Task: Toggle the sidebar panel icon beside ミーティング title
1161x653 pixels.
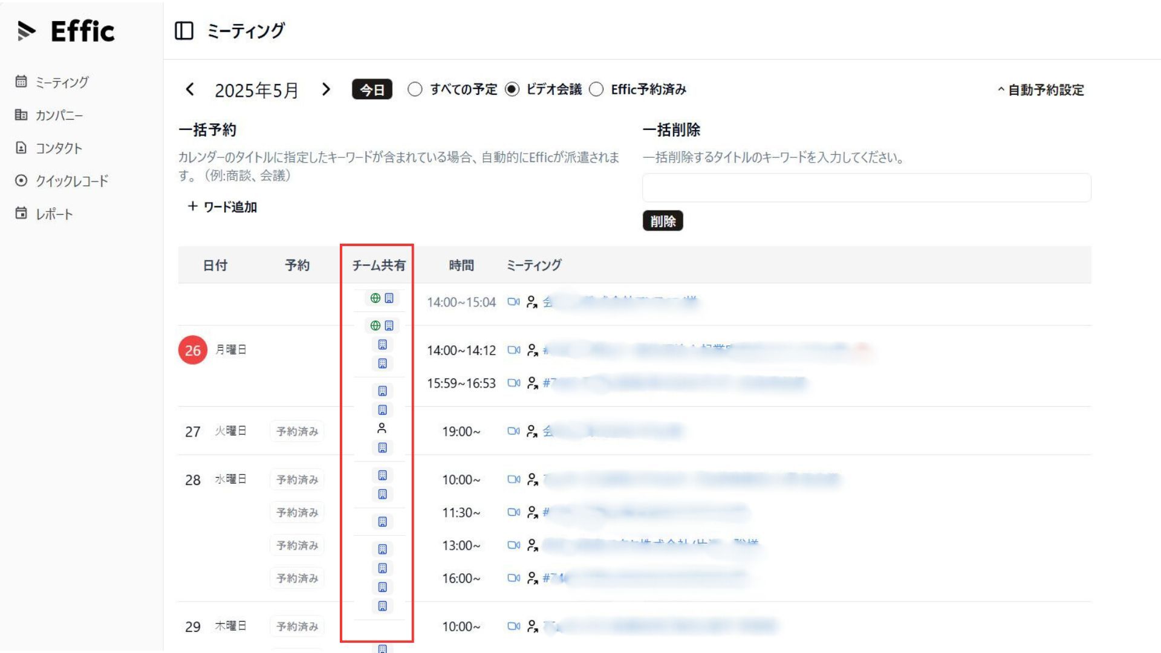Action: [x=184, y=31]
